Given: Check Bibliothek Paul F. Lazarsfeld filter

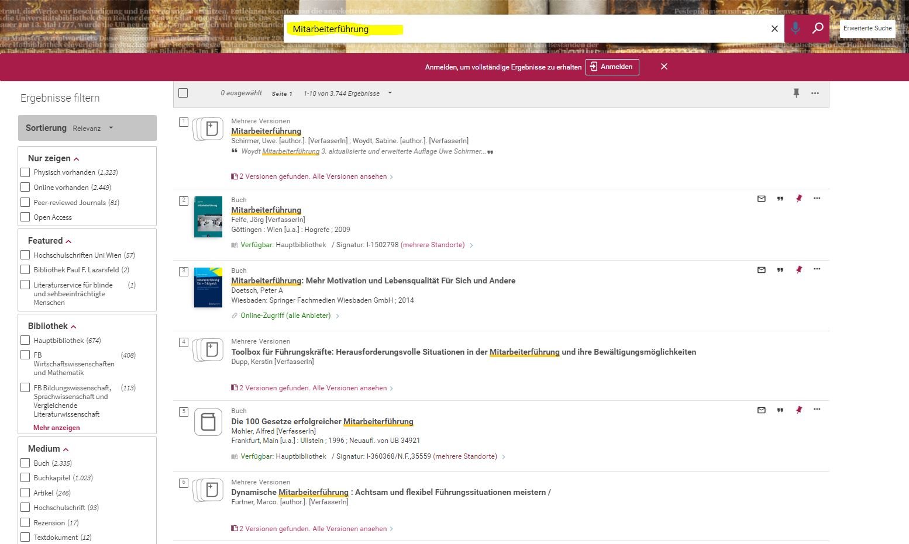Looking at the screenshot, I should [25, 269].
